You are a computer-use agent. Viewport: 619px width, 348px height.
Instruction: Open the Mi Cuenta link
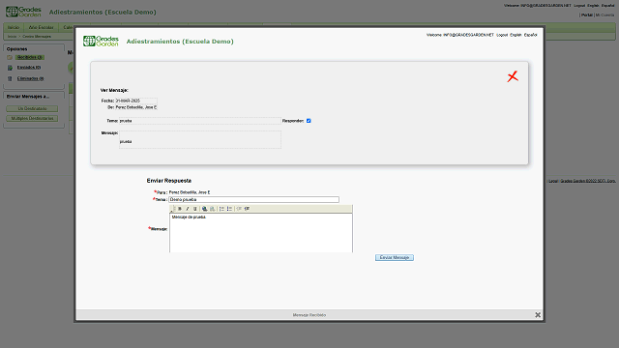click(x=604, y=15)
